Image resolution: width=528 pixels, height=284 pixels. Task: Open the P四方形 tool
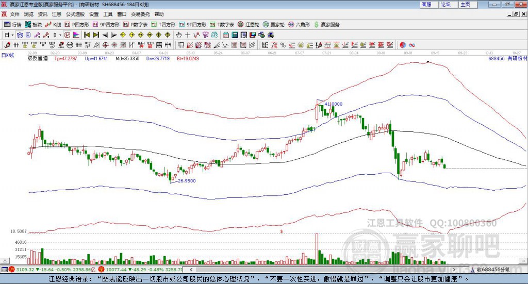[x=77, y=25]
